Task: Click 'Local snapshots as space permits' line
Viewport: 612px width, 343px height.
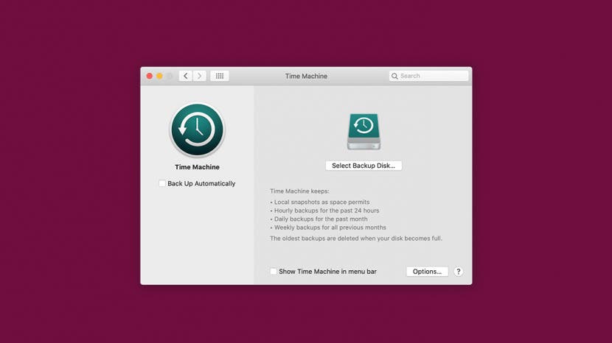Action: (320, 202)
